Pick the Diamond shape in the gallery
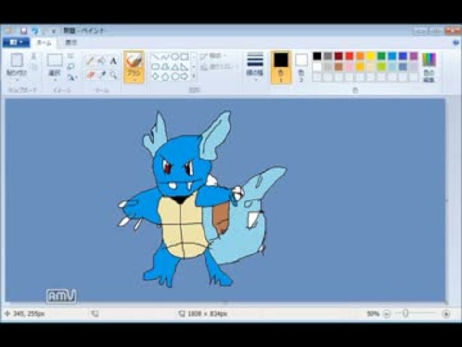The width and height of the screenshot is (462, 347). pyautogui.click(x=155, y=77)
